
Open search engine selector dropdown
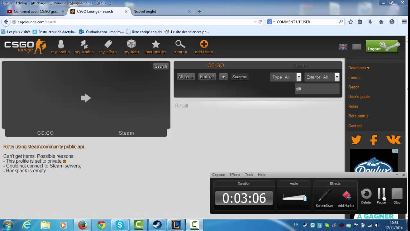(x=271, y=22)
